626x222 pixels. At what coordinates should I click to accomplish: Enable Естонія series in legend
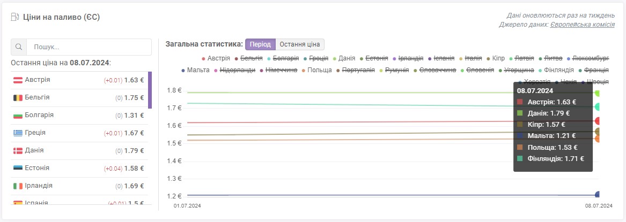click(x=374, y=58)
